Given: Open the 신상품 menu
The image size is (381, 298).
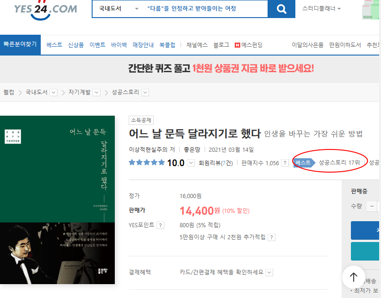Looking at the screenshot, I should click(76, 45).
